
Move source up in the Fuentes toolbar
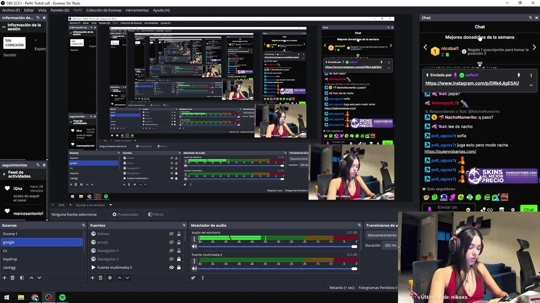tap(119, 278)
